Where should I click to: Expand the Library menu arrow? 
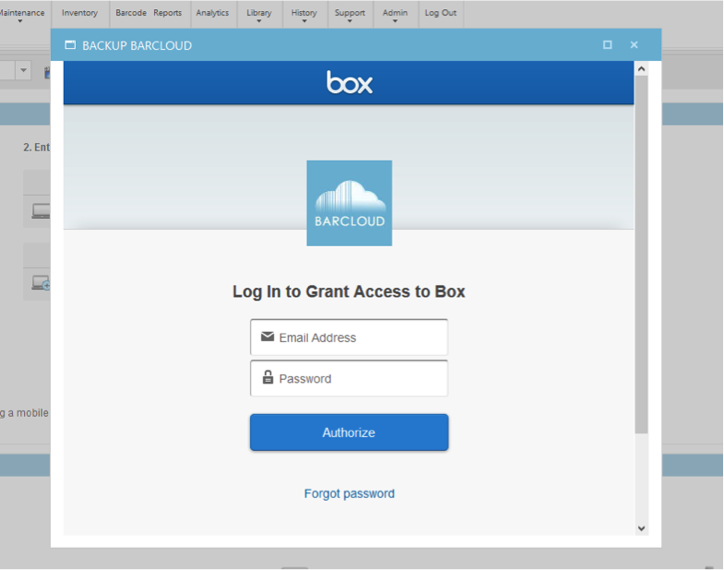pos(259,21)
